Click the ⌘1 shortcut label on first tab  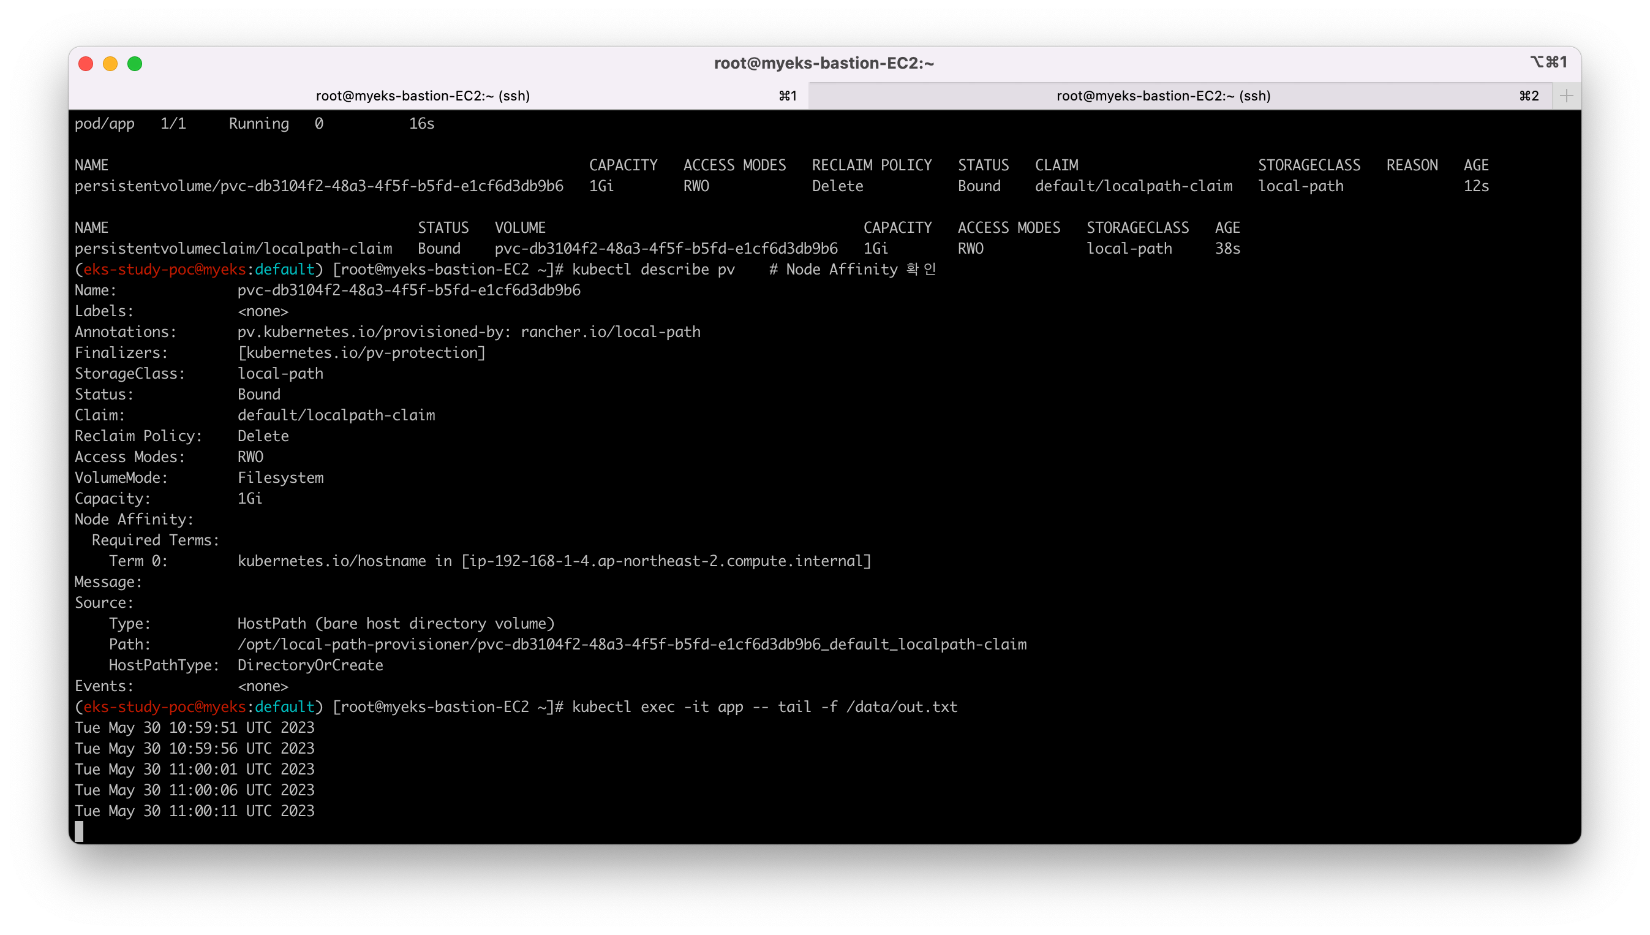(788, 96)
